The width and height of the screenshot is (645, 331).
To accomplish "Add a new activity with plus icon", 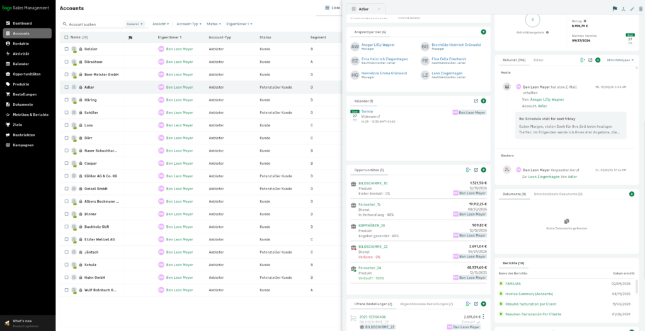I will pos(598,60).
